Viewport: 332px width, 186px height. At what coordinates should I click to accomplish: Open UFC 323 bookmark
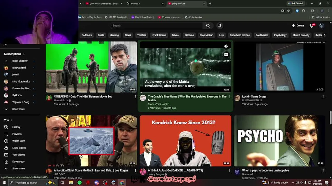[116, 17]
